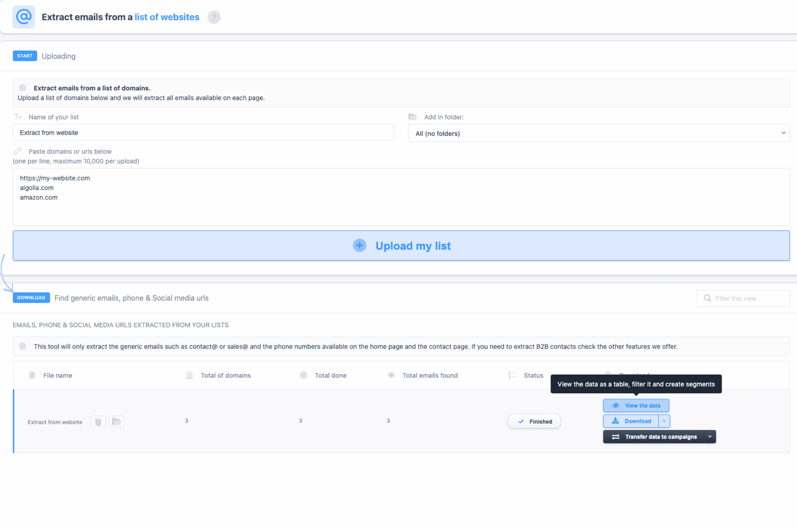Open the list of websites link

167,17
